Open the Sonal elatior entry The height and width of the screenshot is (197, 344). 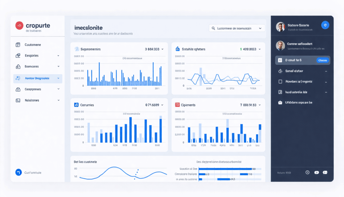click(294, 71)
